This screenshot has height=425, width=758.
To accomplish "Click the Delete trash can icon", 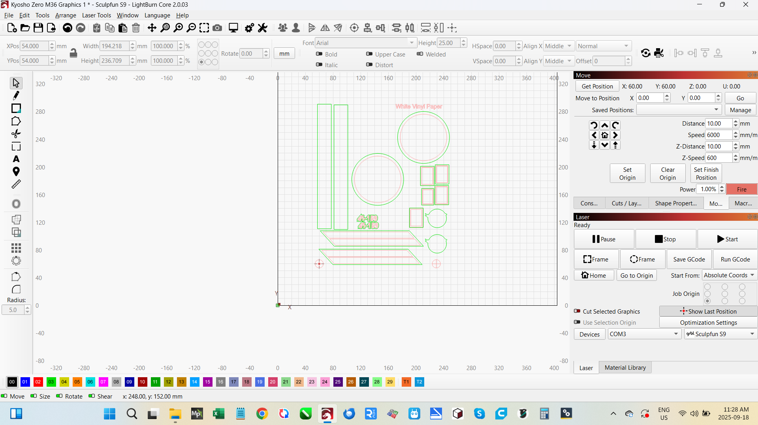I will 136,28.
